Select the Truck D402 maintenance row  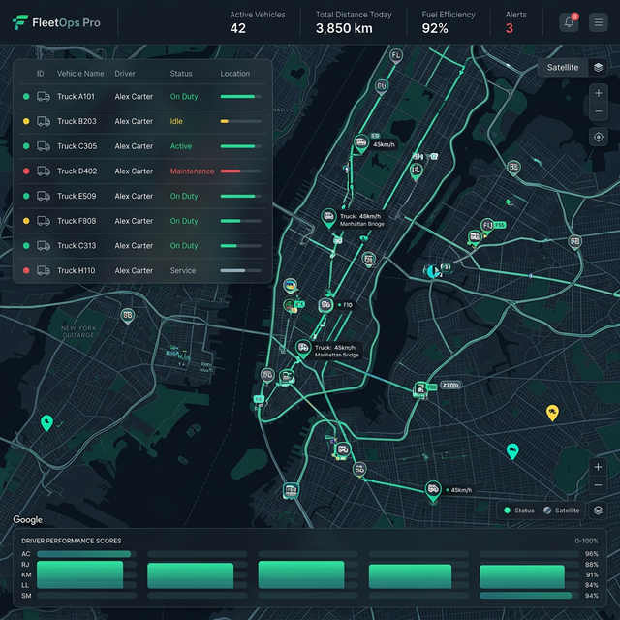pos(141,171)
